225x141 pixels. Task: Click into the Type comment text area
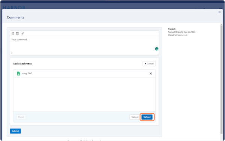tap(84, 46)
